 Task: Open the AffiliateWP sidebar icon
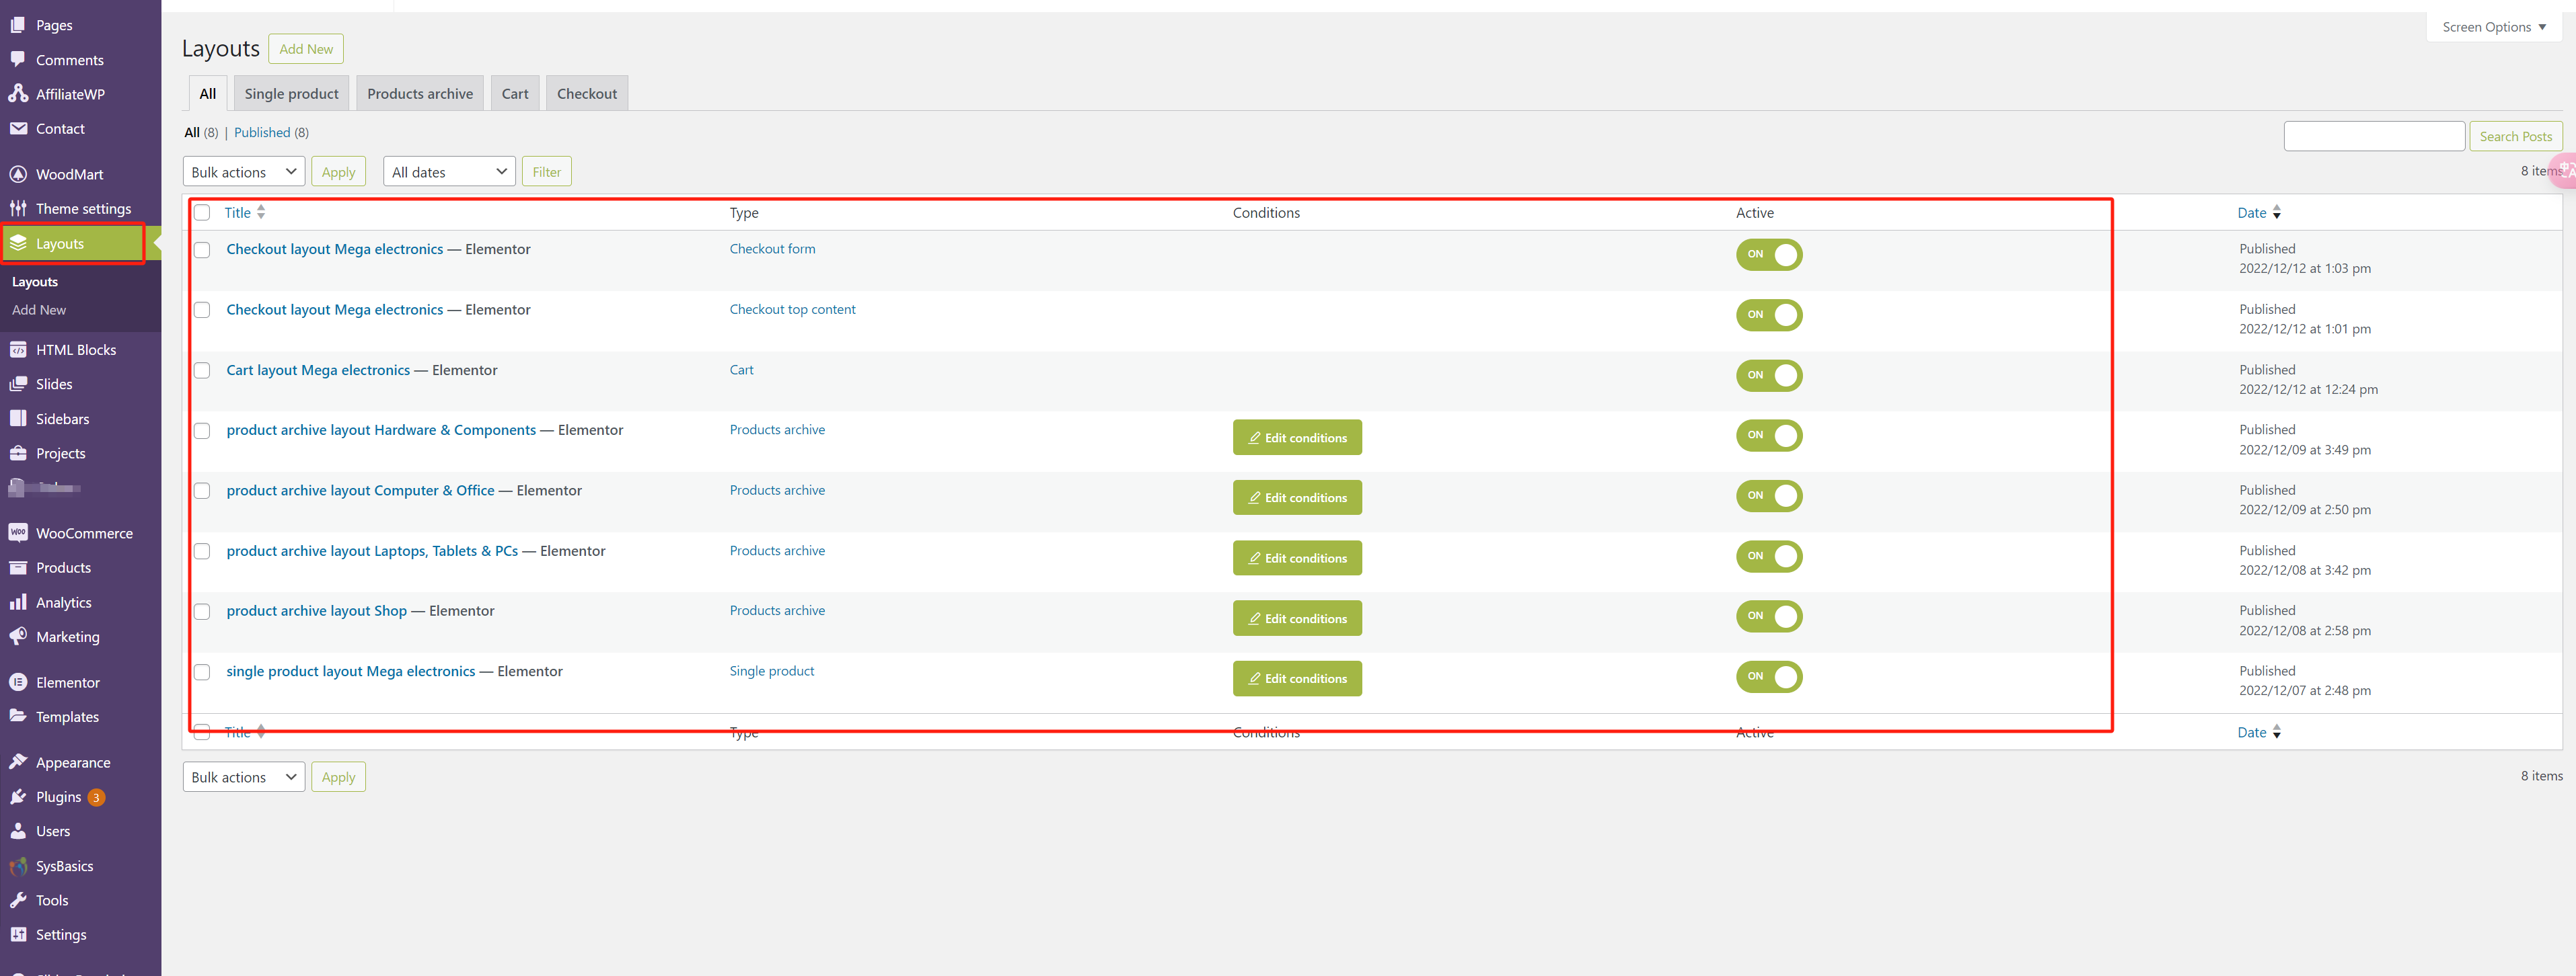[x=19, y=93]
